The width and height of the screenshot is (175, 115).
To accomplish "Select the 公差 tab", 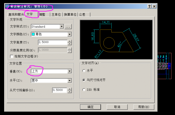I will coord(84,15).
